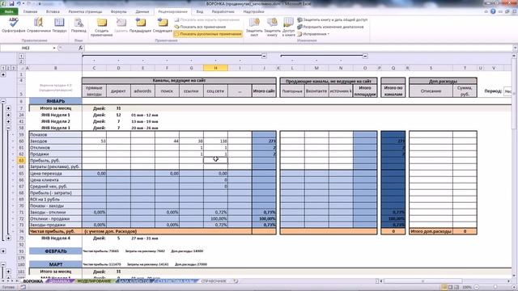Viewport: 518px width, 291px height.
Task: Switch to Page Break preview in status bar
Action: point(456,288)
